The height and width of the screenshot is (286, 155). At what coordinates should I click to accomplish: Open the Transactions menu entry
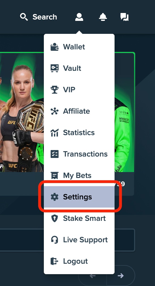point(79,154)
